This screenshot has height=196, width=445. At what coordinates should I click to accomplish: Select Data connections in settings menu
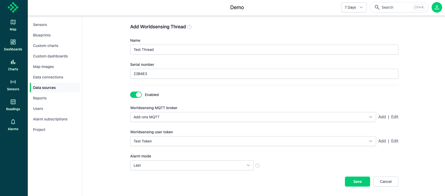(x=48, y=77)
